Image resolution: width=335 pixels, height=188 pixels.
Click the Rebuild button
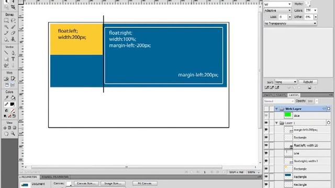[308, 82]
